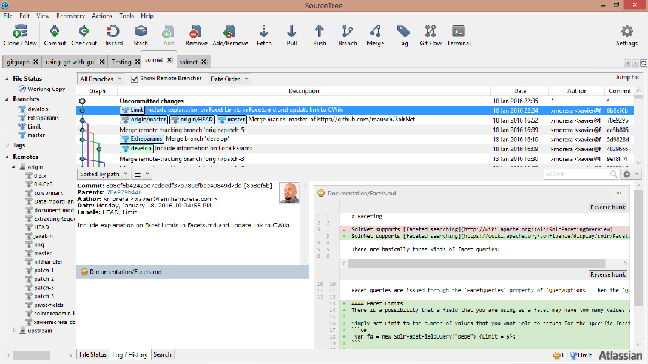The height and width of the screenshot is (364, 648).
Task: Open the Tools menu
Action: point(126,16)
